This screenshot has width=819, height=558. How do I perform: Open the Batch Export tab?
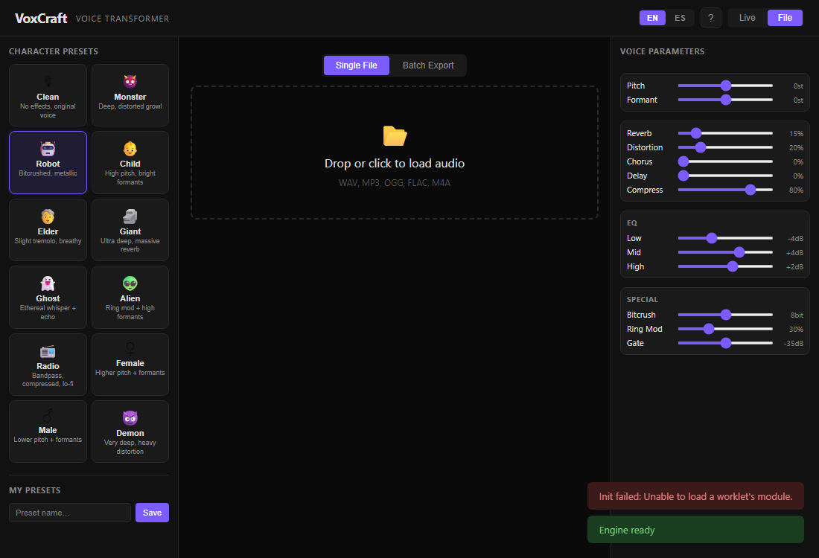428,65
